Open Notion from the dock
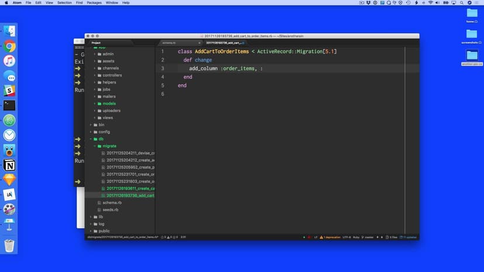Screen dimensions: 484x272 pos(9,166)
